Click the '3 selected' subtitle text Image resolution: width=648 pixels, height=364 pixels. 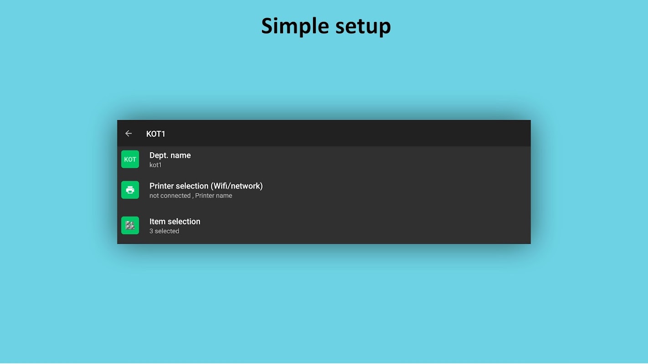164,231
